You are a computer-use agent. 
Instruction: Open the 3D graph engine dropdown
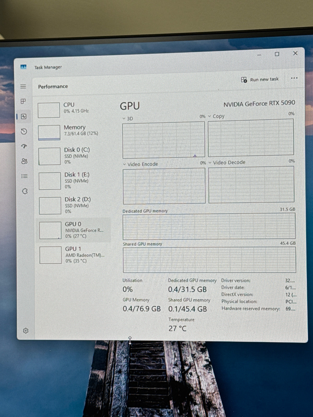pos(128,119)
